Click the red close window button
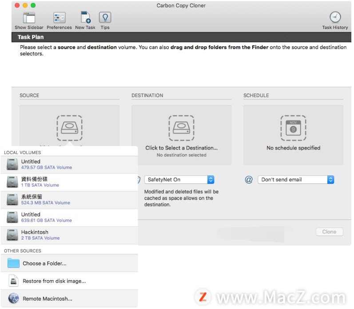 (x=17, y=5)
